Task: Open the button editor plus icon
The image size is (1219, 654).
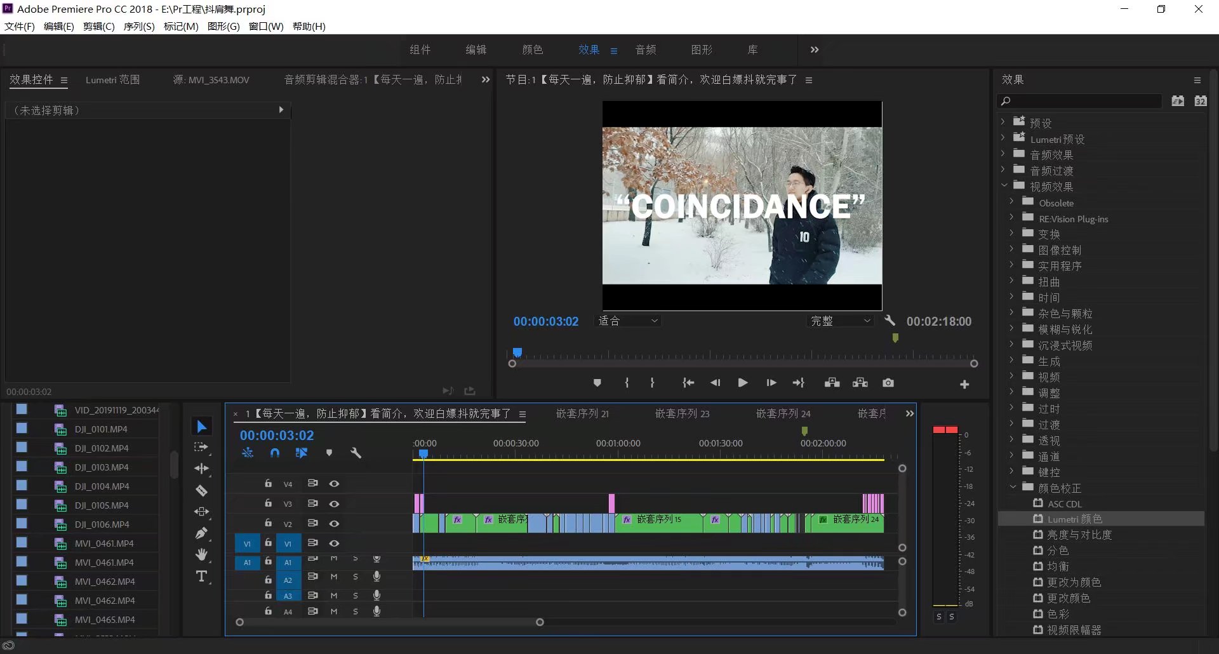Action: tap(964, 384)
